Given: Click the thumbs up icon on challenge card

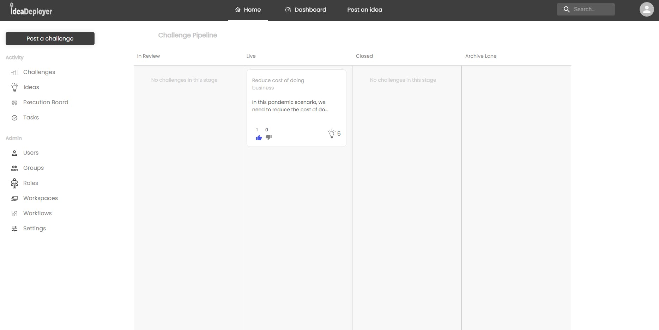Looking at the screenshot, I should point(259,138).
